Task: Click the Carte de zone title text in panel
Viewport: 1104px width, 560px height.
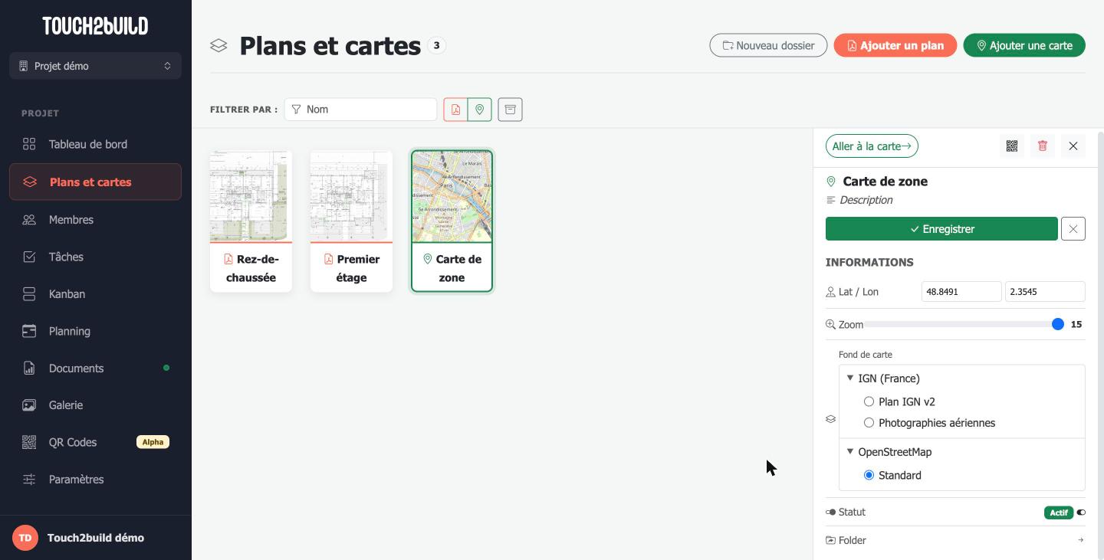Action: point(885,182)
